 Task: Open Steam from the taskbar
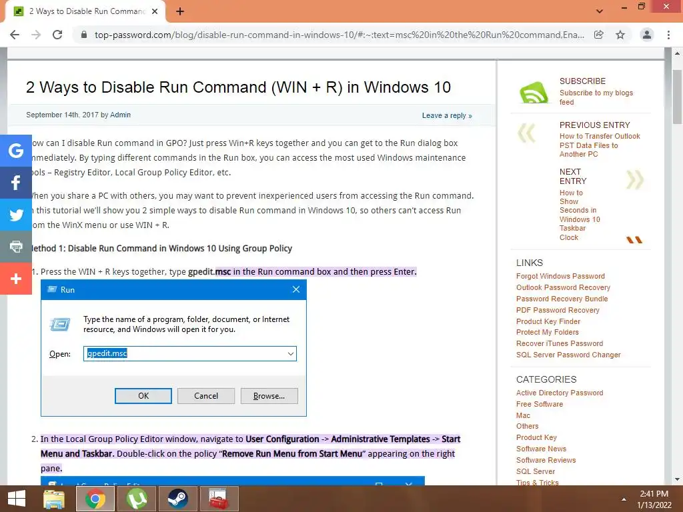click(x=177, y=499)
